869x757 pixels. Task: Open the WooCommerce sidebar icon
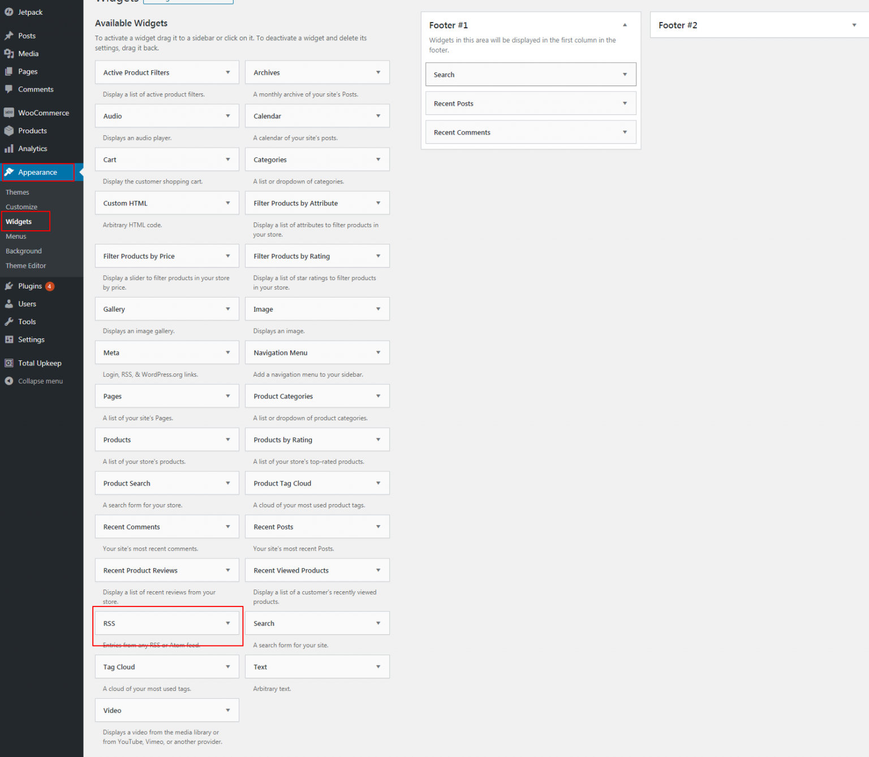pos(8,113)
